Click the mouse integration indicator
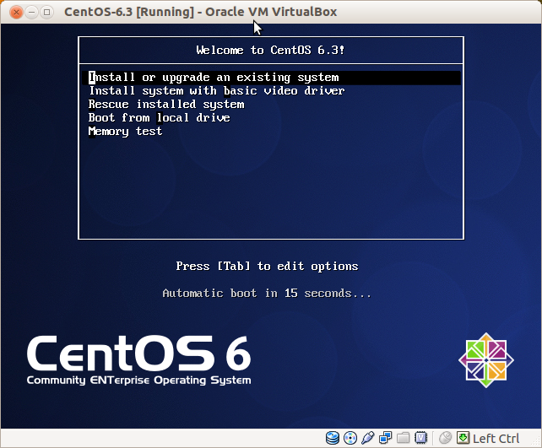The width and height of the screenshot is (542, 448). [x=445, y=438]
